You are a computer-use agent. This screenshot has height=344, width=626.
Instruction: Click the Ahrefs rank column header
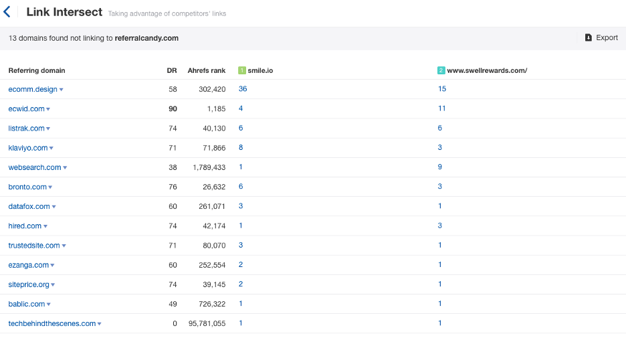pos(207,70)
